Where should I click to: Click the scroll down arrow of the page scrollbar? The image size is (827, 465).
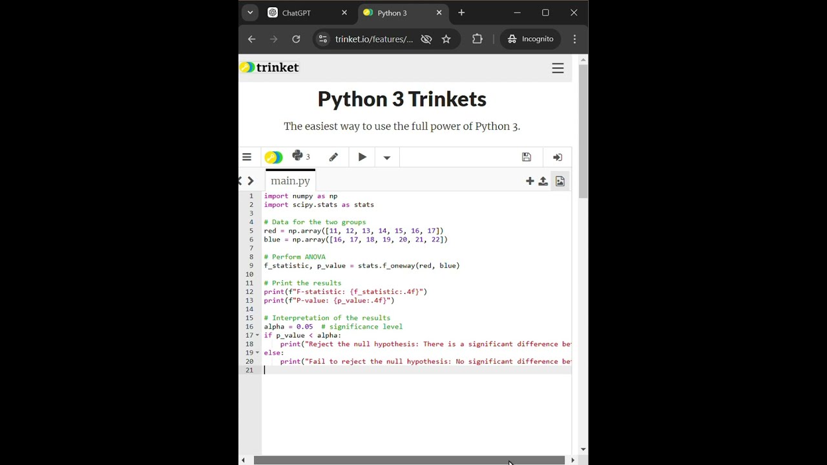(x=583, y=449)
